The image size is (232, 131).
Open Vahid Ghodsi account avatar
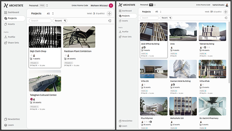227,5
